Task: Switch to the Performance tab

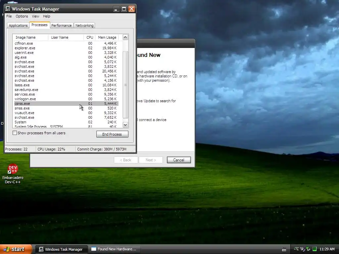Action: point(61,25)
